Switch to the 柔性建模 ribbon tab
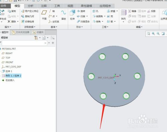167x132 pixels. pyautogui.click(x=87, y=6)
